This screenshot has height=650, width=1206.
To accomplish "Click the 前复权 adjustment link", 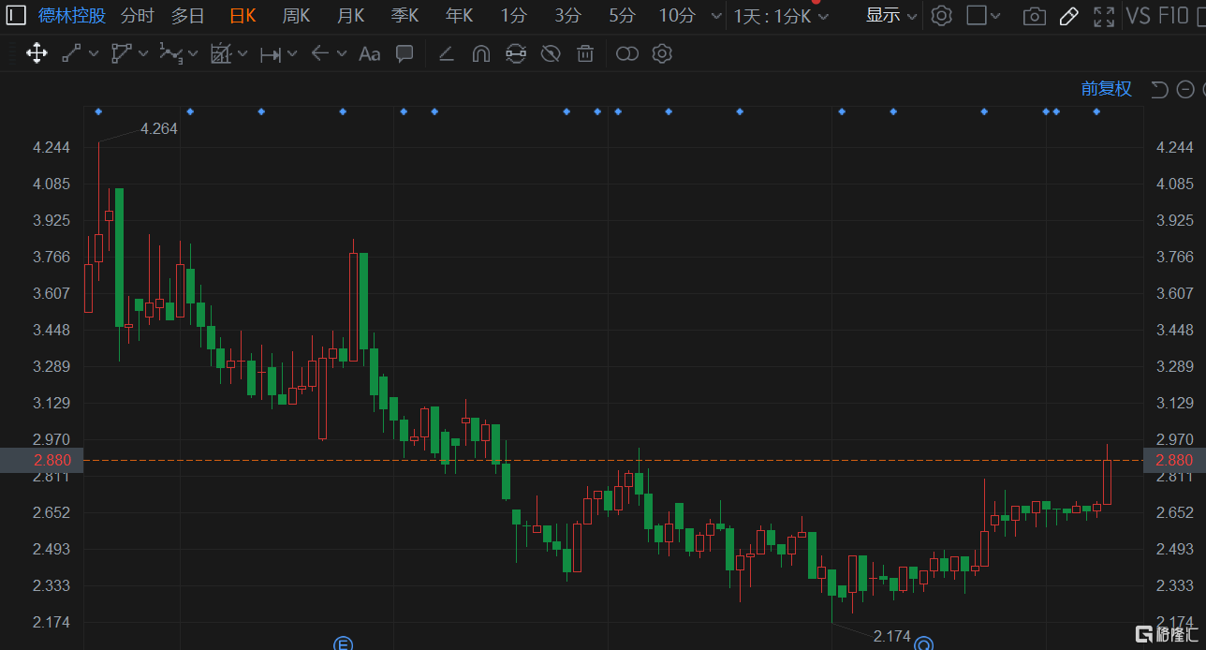I will 1106,89.
